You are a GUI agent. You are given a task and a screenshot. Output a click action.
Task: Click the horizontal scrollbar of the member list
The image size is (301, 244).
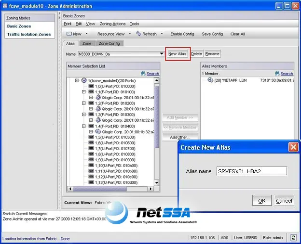pyautogui.click(x=110, y=189)
